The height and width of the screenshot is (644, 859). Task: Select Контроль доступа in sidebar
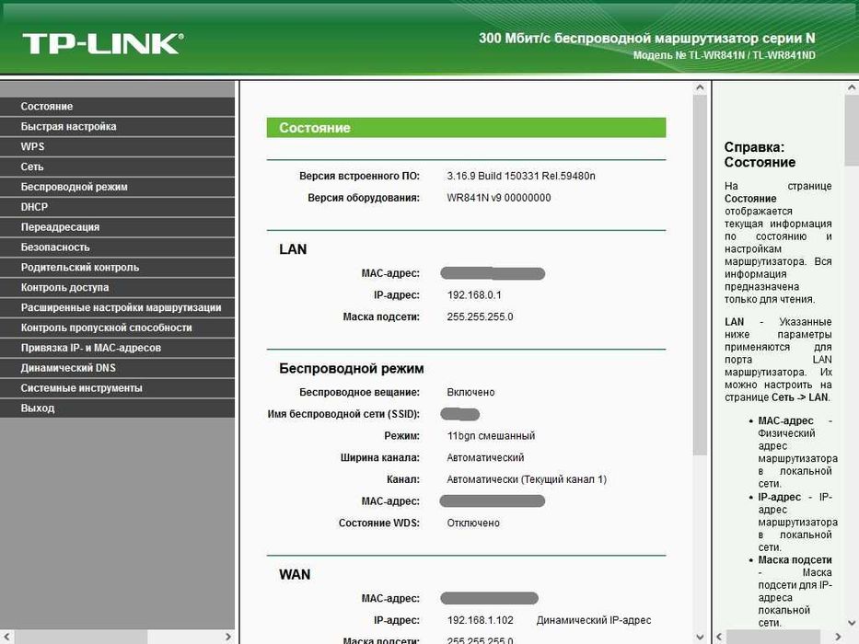coord(117,287)
